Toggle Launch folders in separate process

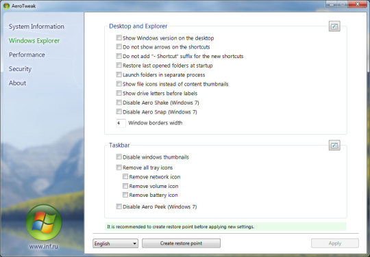(x=119, y=75)
